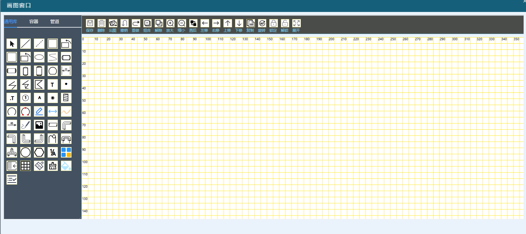Switch to the 通用库 tab
This screenshot has height=234, width=526.
coord(11,21)
